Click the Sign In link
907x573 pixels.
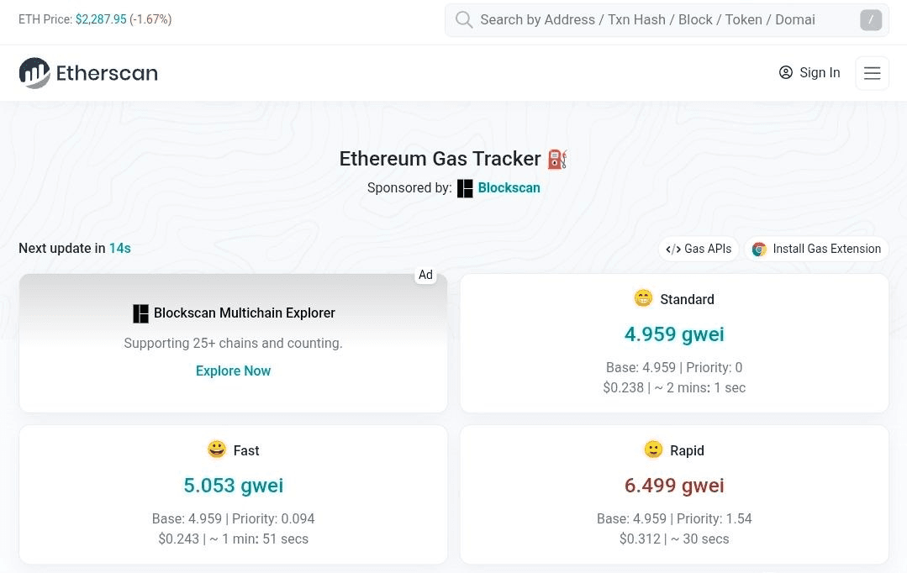point(809,72)
